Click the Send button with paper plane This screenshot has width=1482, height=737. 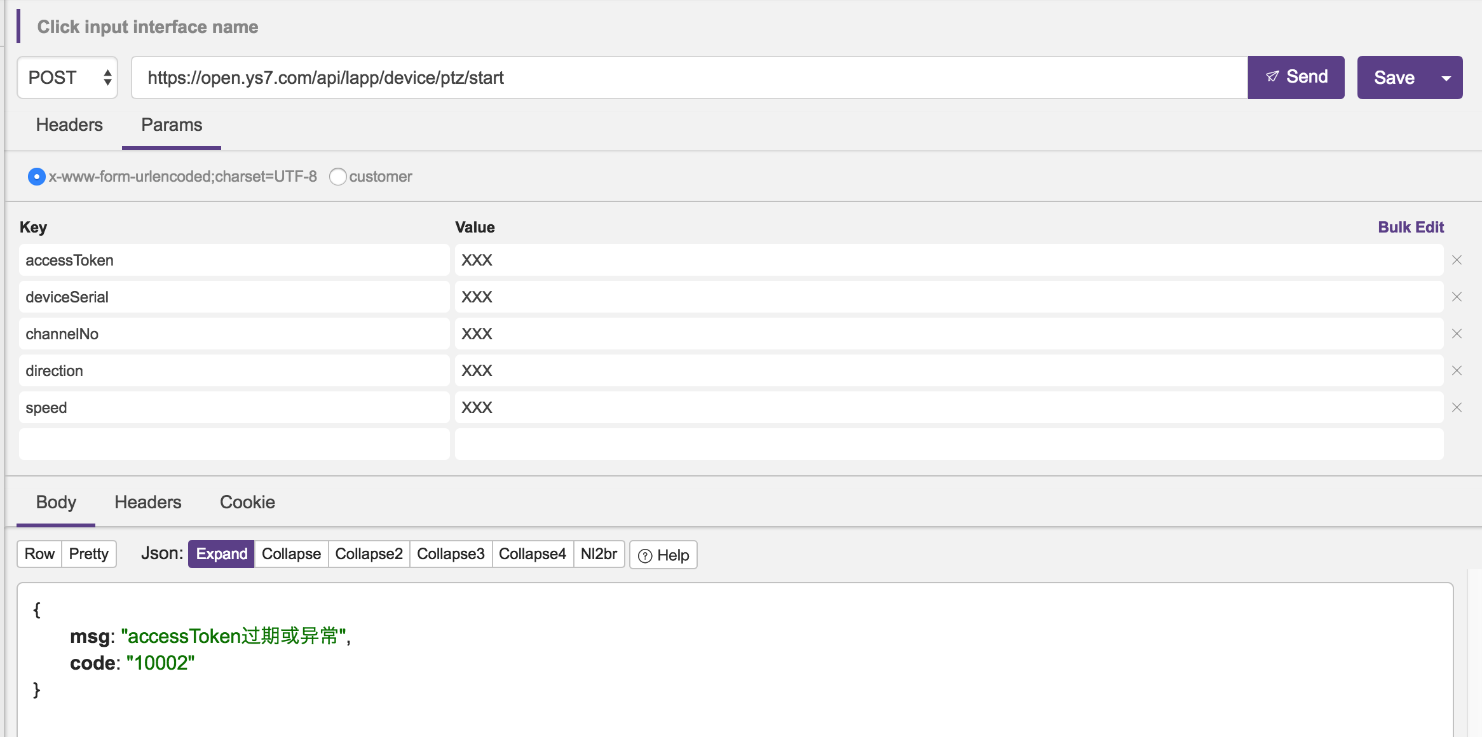coord(1296,78)
